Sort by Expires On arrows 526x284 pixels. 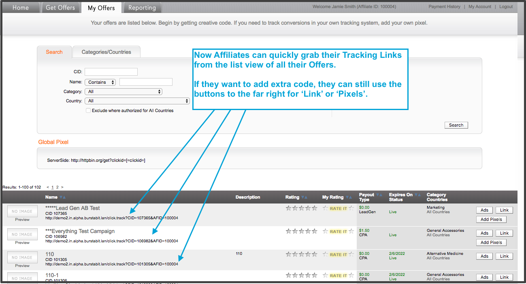click(417, 195)
